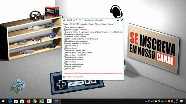Check Eliminar Mail, Calendar, Maps
Image resolution: width=186 pixels, height=104 pixels.
coord(65,50)
